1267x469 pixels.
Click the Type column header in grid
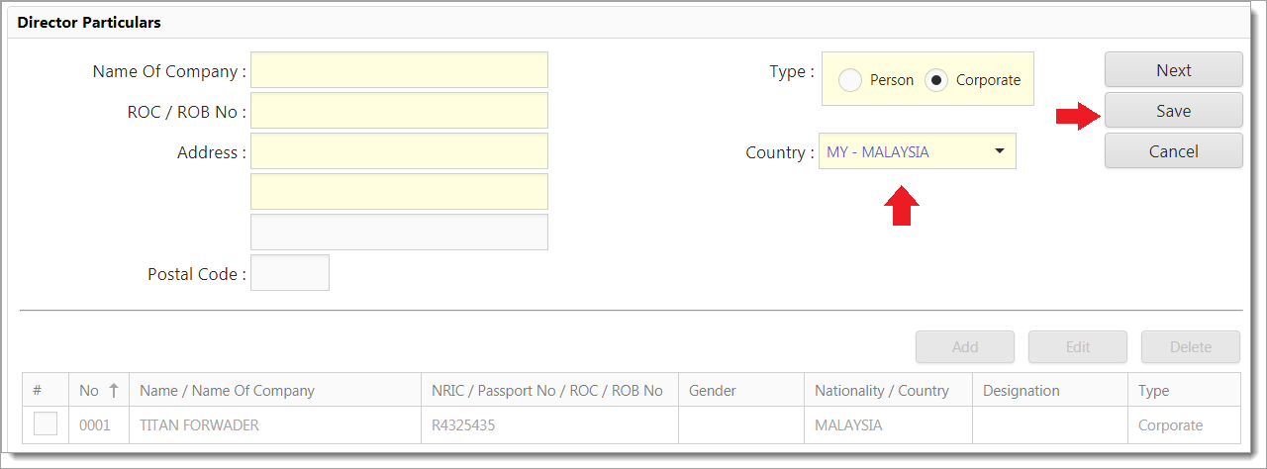[1153, 391]
